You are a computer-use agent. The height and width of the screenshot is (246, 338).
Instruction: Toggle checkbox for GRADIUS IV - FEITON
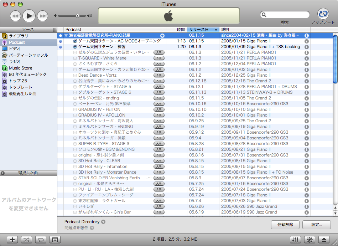75,109
